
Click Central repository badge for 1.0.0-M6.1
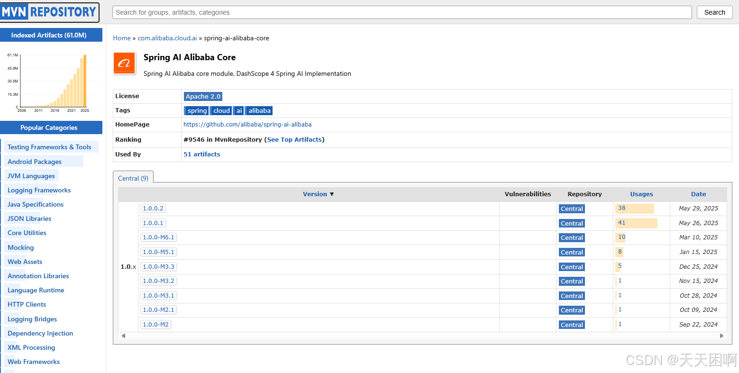click(572, 238)
